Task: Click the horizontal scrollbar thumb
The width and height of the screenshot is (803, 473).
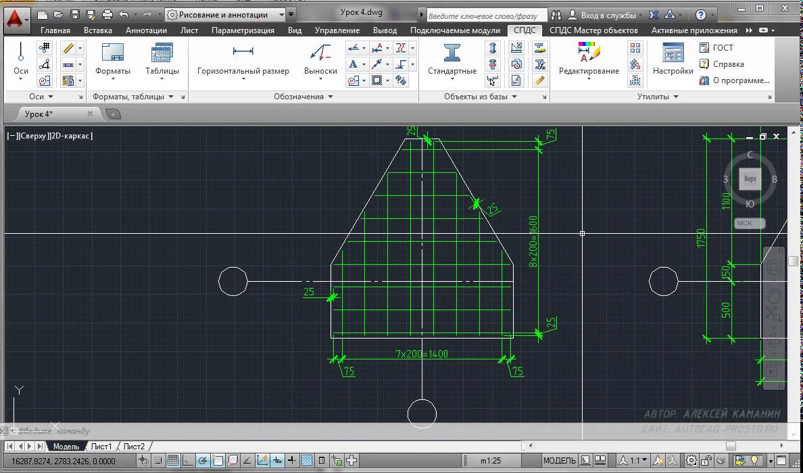Action: [x=731, y=445]
